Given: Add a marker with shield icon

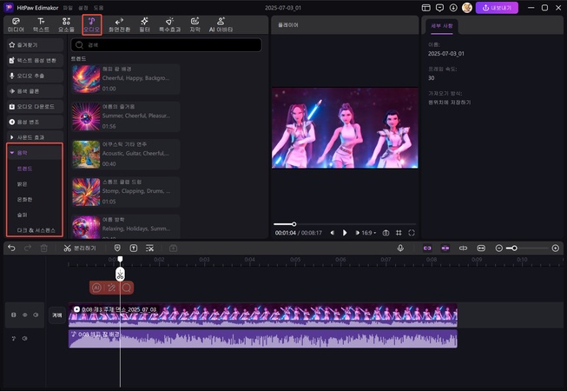Looking at the screenshot, I should [x=117, y=249].
